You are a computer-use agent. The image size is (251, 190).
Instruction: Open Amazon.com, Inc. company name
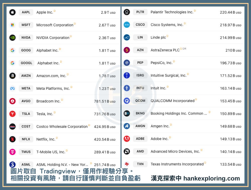point(51,76)
